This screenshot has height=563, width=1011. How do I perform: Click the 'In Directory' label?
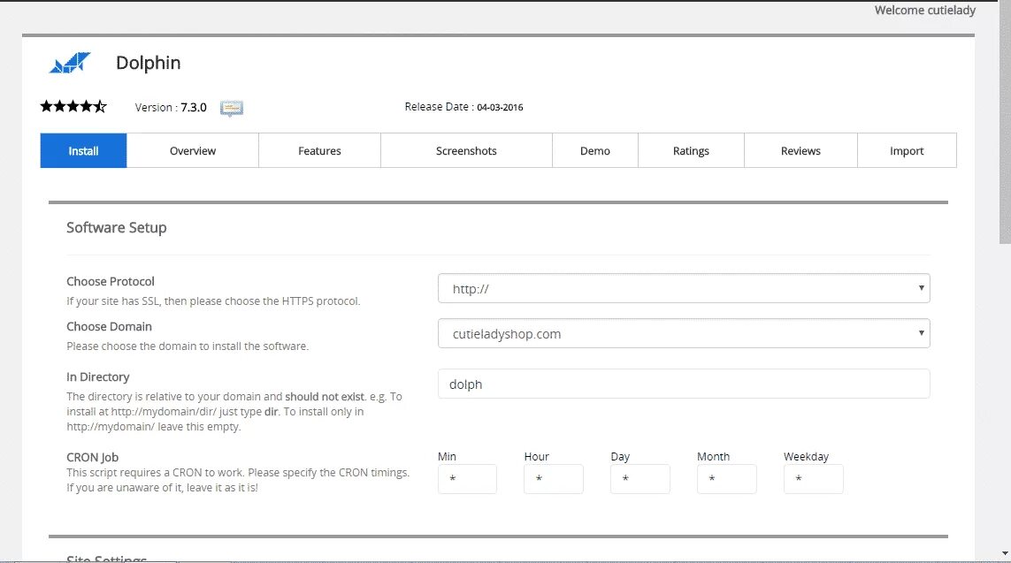pyautogui.click(x=98, y=377)
